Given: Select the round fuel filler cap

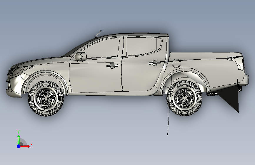Looking at the screenshot, I should click(176, 63).
